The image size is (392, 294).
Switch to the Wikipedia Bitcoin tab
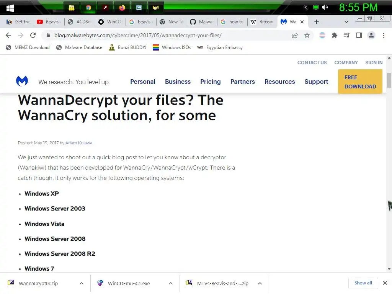coord(262,22)
